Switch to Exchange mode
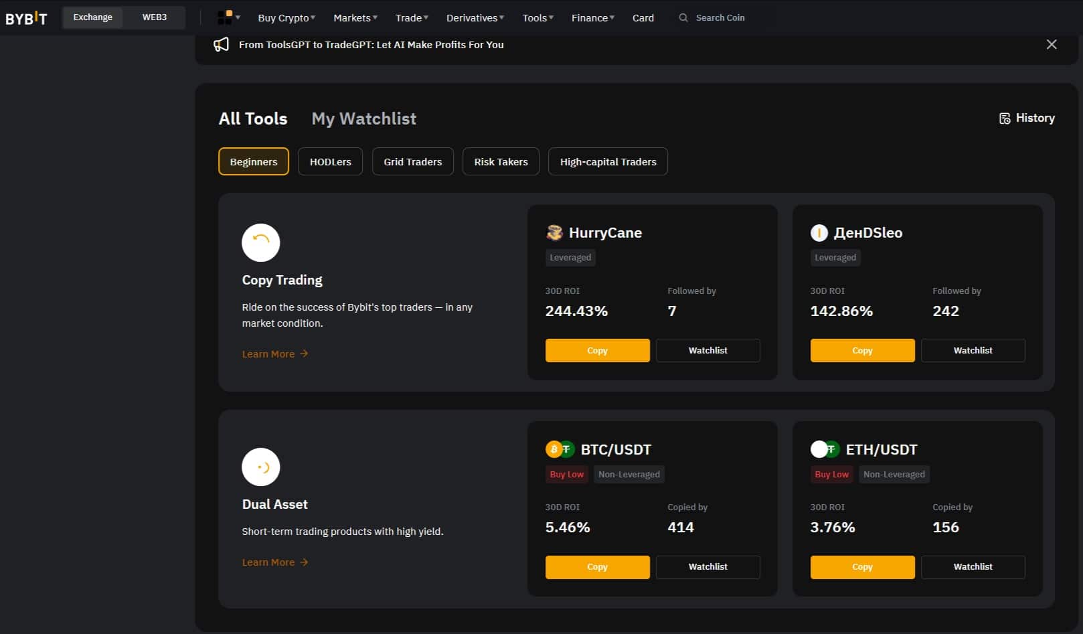The image size is (1083, 634). point(93,17)
